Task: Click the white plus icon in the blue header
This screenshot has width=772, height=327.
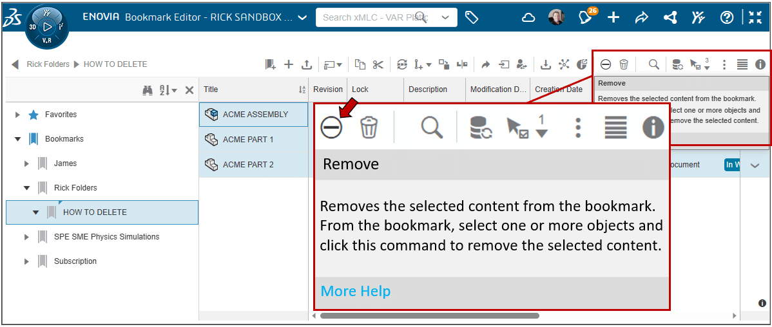Action: [613, 18]
